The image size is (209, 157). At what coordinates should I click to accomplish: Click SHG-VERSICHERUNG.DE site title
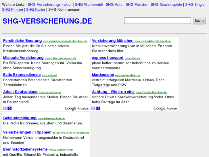point(47,21)
